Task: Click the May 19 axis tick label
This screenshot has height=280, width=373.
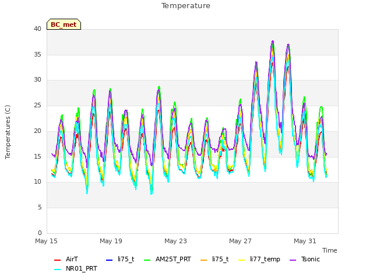Action: [x=111, y=241]
